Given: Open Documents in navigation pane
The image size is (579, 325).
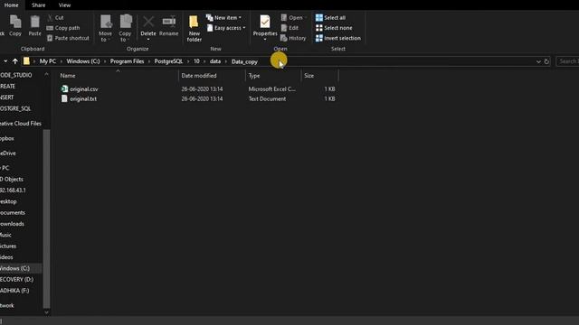Looking at the screenshot, I should click(x=13, y=213).
